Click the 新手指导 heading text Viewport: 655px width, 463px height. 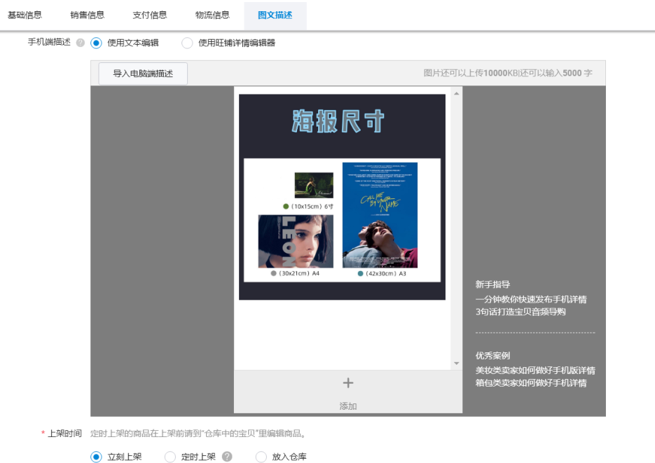click(x=492, y=284)
